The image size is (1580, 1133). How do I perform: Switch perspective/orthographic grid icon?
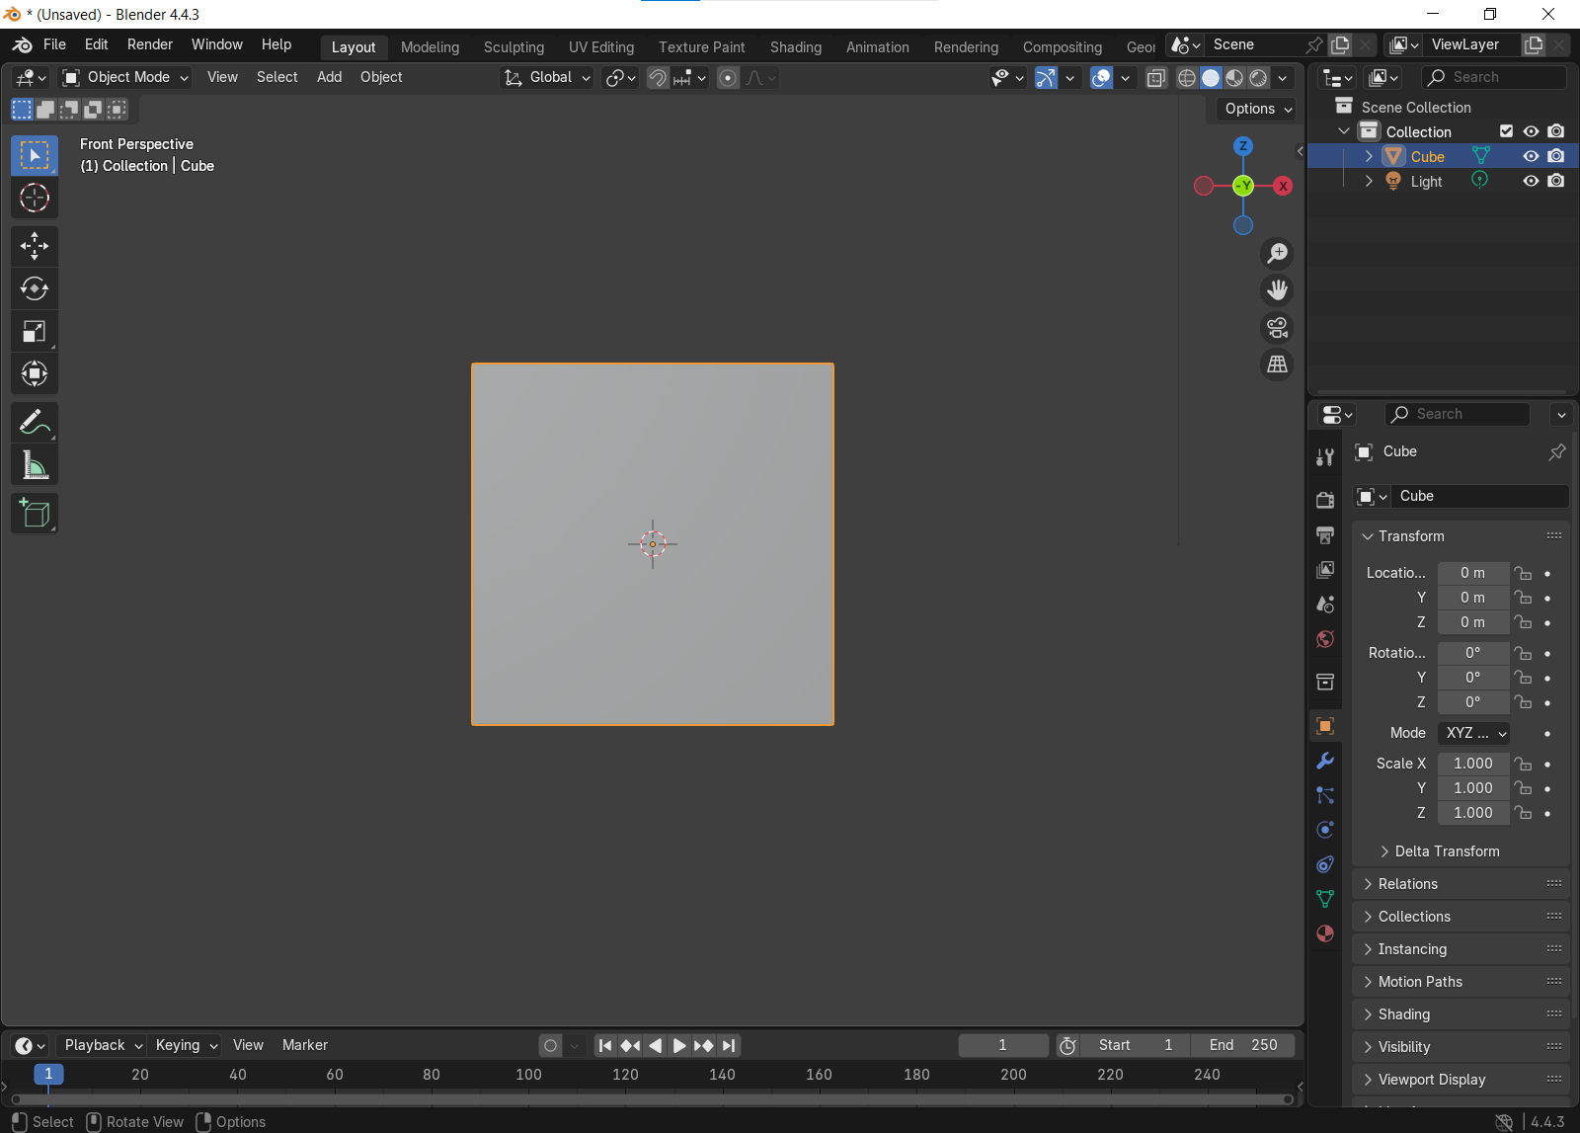click(x=1278, y=364)
